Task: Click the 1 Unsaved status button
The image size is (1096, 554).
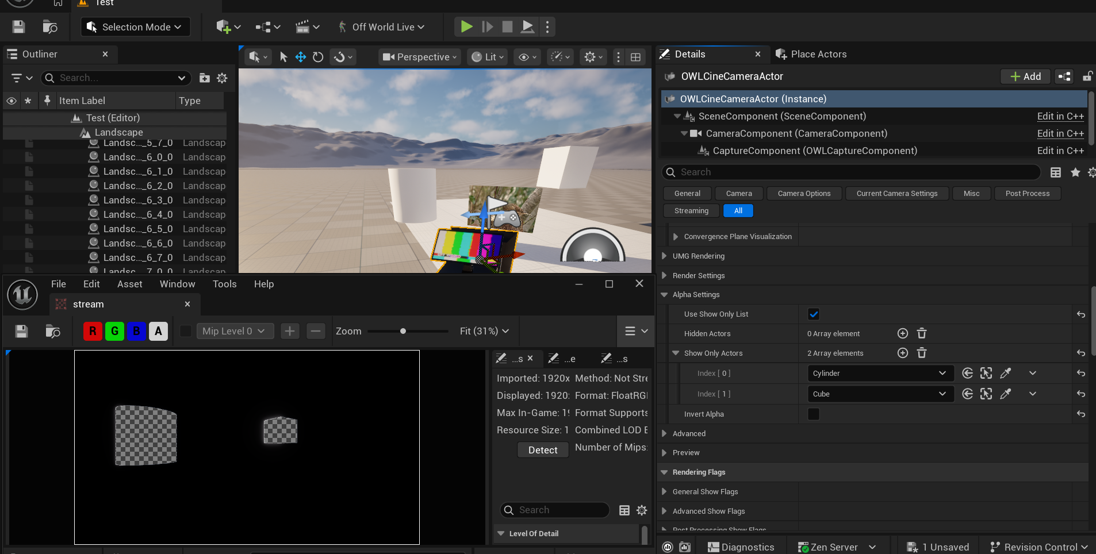Action: [x=938, y=547]
